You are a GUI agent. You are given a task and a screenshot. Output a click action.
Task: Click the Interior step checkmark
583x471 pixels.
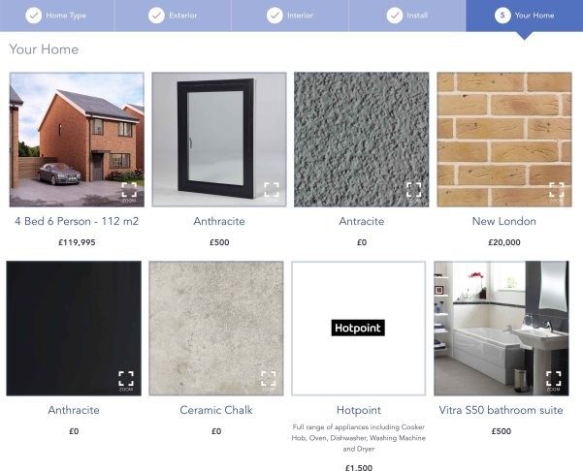click(275, 16)
